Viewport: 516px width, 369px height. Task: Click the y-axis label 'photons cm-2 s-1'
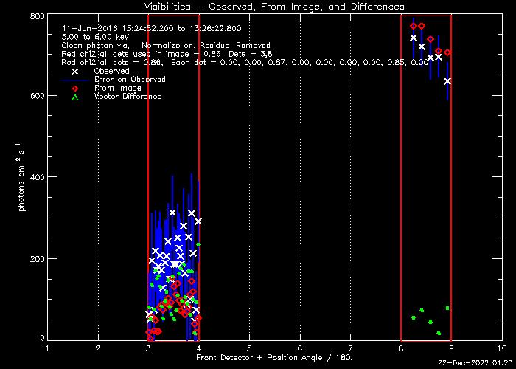tap(21, 177)
